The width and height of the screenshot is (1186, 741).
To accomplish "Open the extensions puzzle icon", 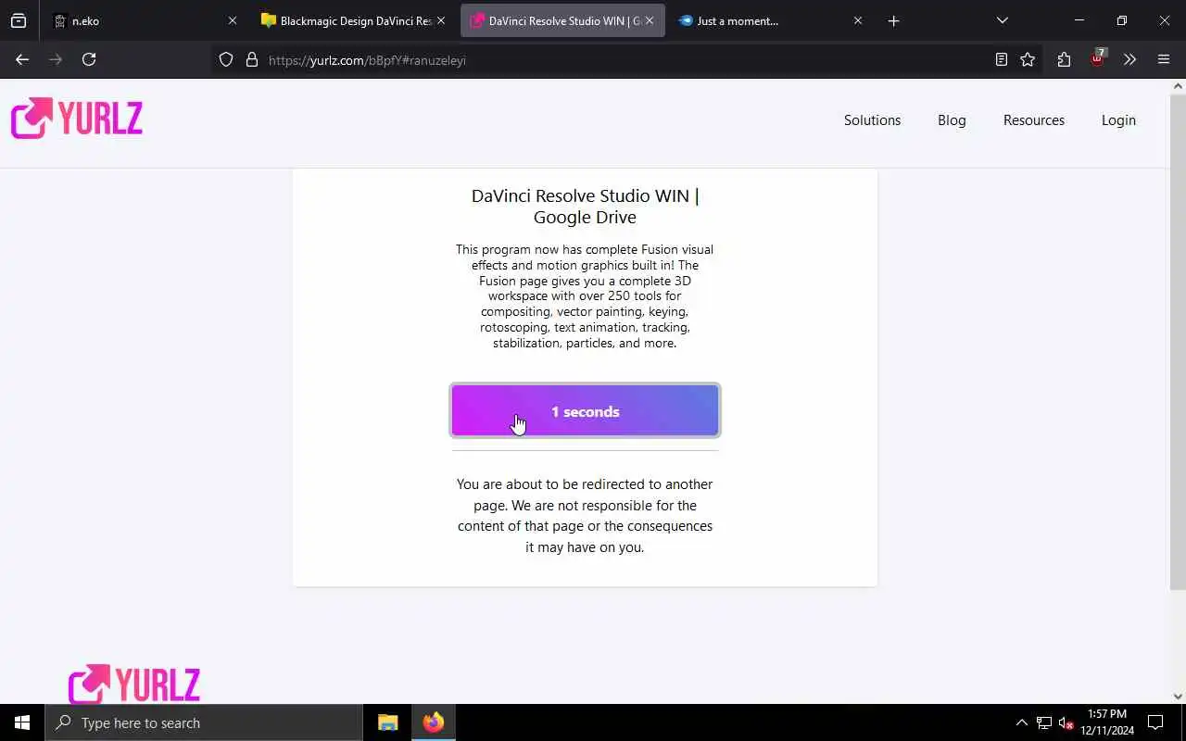I will tap(1064, 59).
